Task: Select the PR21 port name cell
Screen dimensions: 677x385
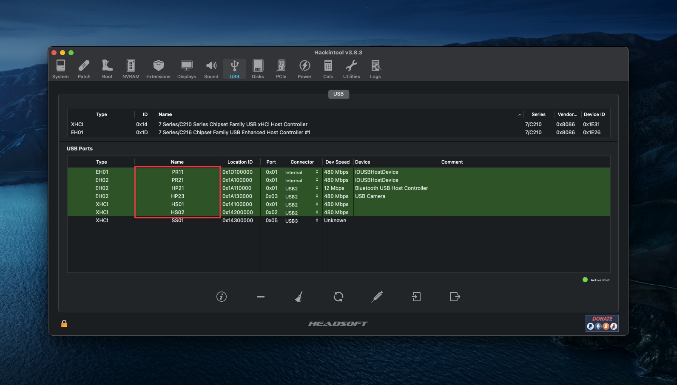Action: (x=177, y=180)
